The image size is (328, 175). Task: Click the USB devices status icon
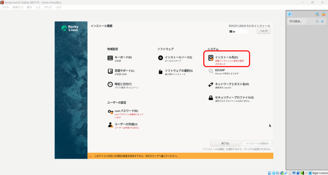coord(286,173)
